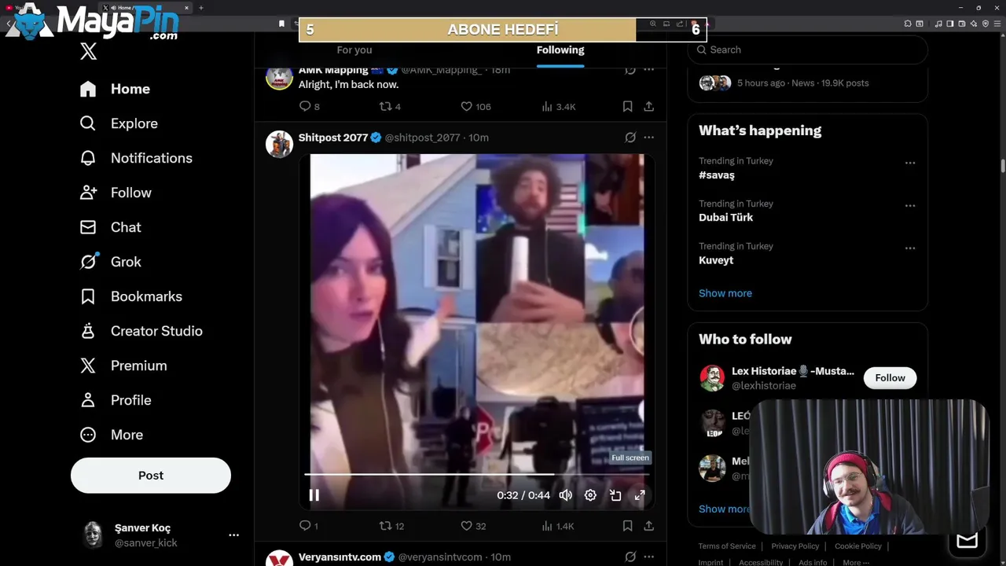Screen dimensions: 1006x566
Task: Like AMK Mapping post
Action: 475,106
